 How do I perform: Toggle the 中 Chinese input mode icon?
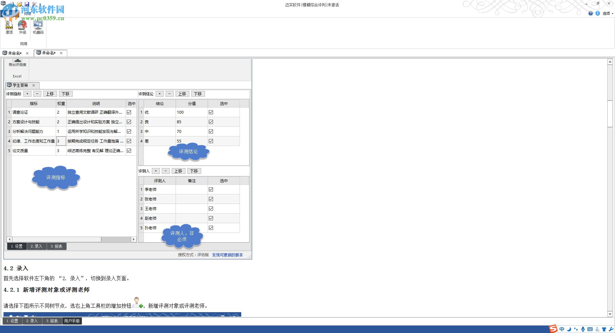[x=562, y=329]
